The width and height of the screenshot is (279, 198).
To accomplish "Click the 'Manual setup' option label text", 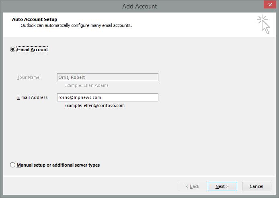I will click(58, 165).
